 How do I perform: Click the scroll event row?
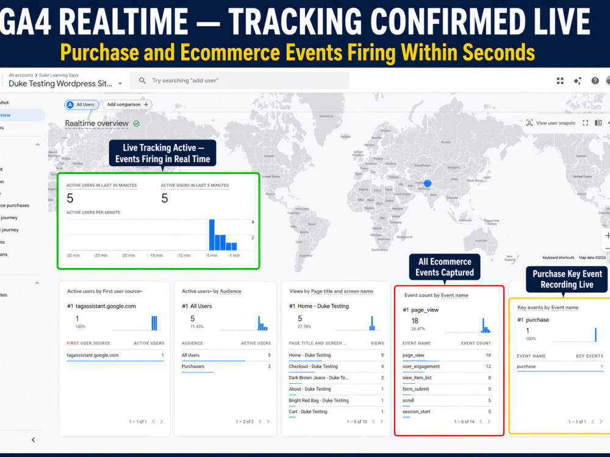coord(447,400)
